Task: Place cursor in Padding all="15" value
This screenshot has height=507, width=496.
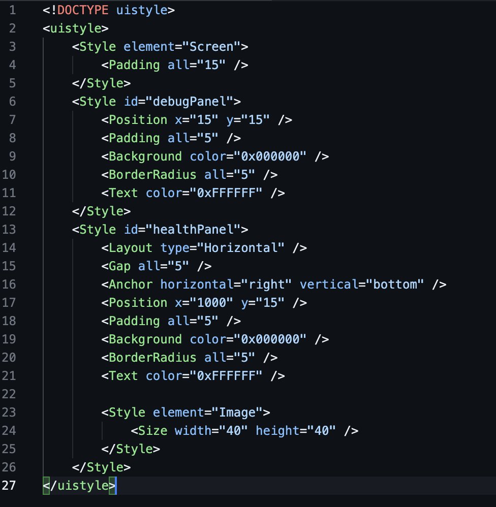Action: 211,65
